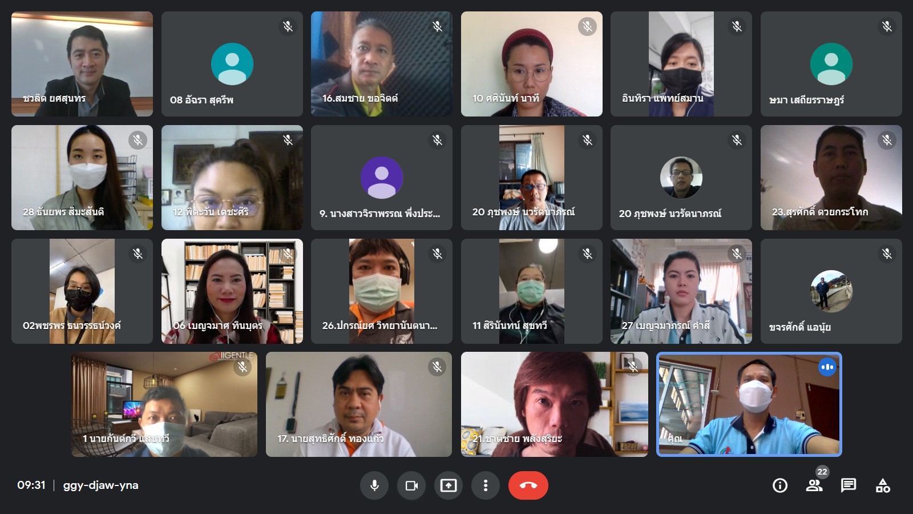Viewport: 913px width, 514px height.
Task: Toggle the camera button in the call controls
Action: pos(411,485)
